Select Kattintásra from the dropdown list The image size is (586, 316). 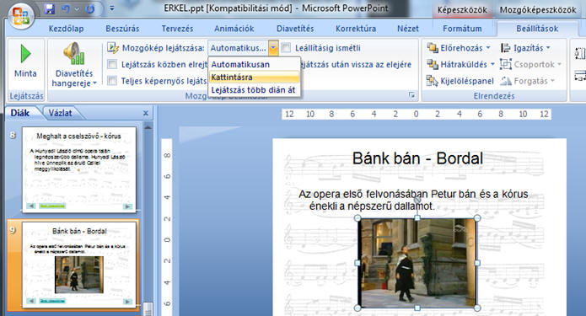tap(254, 78)
